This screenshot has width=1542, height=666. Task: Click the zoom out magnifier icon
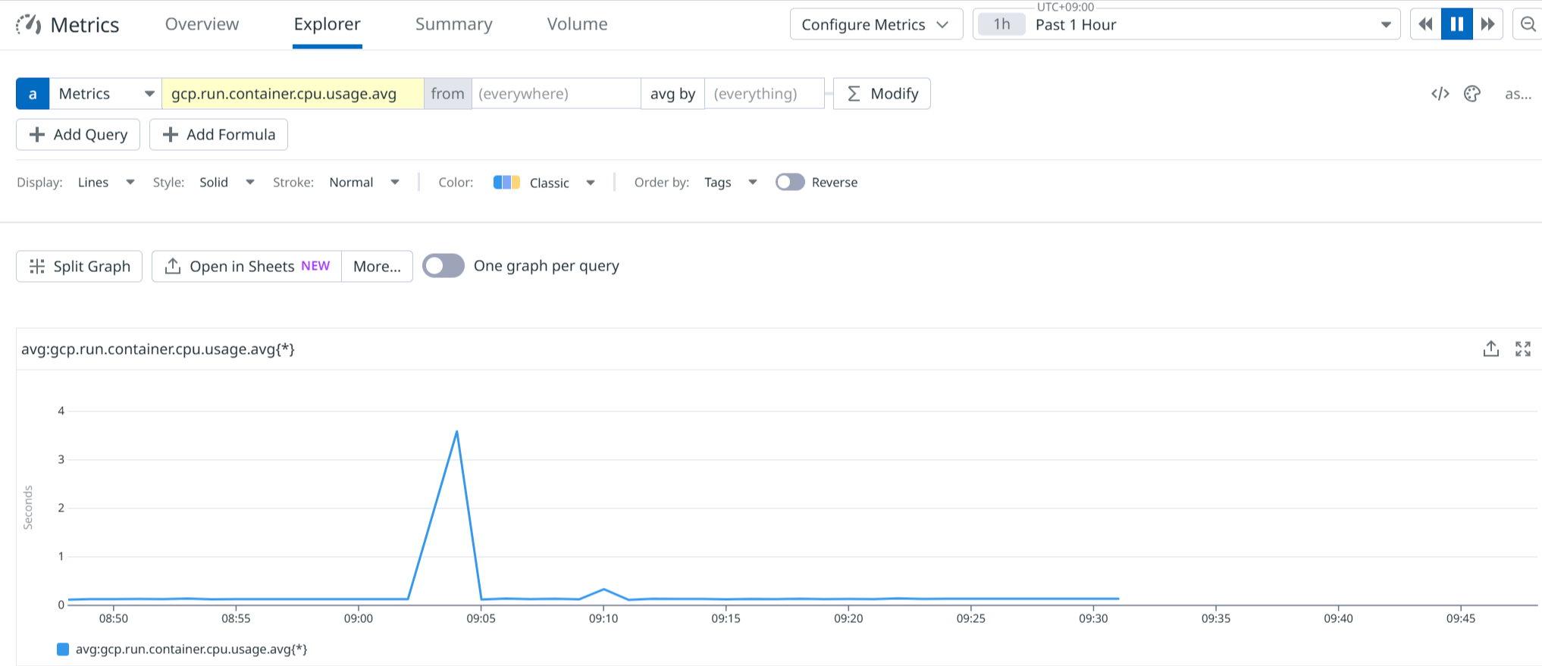[1528, 24]
